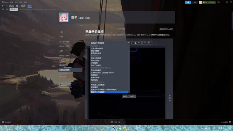Click the 下一个> next showcase button
Image resolution: width=233 pixels, height=131 pixels.
pos(147,43)
